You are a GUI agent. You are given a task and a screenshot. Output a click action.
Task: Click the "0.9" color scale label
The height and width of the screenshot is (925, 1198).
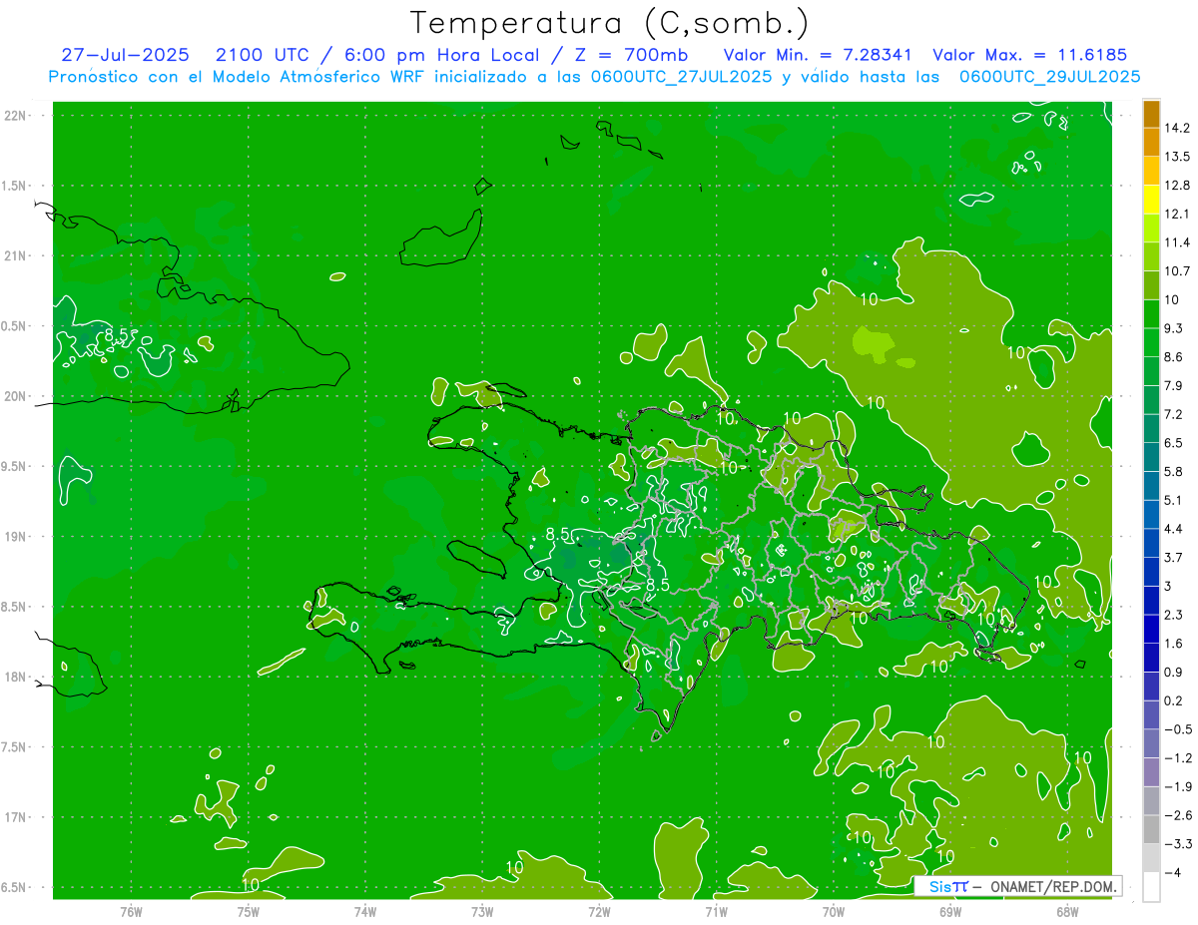1174,672
